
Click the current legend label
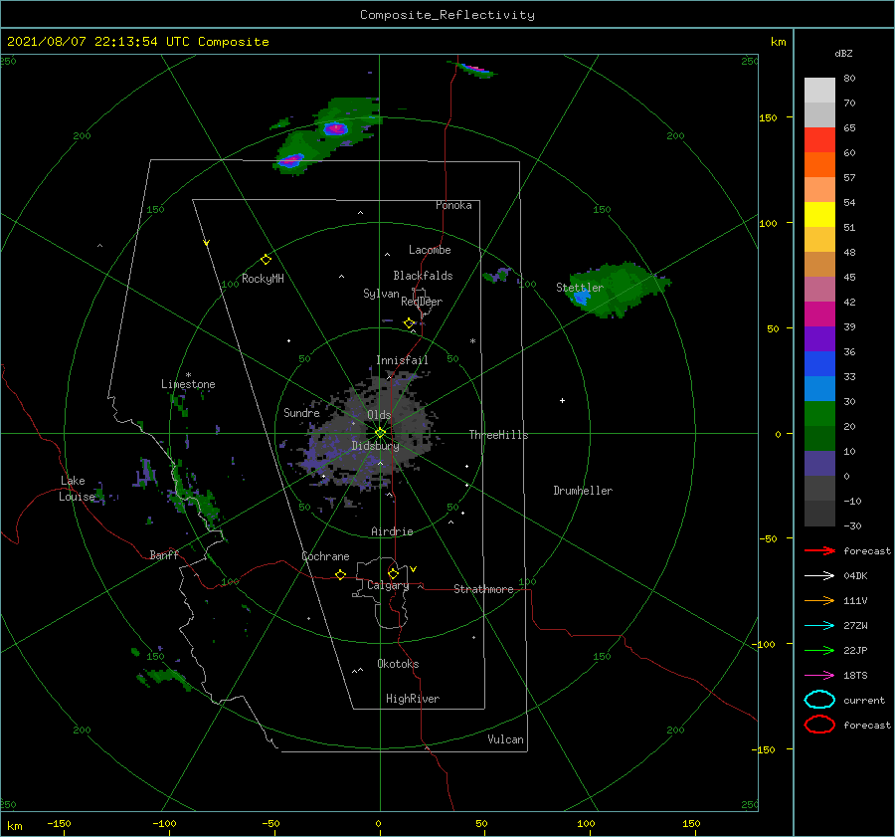click(864, 700)
